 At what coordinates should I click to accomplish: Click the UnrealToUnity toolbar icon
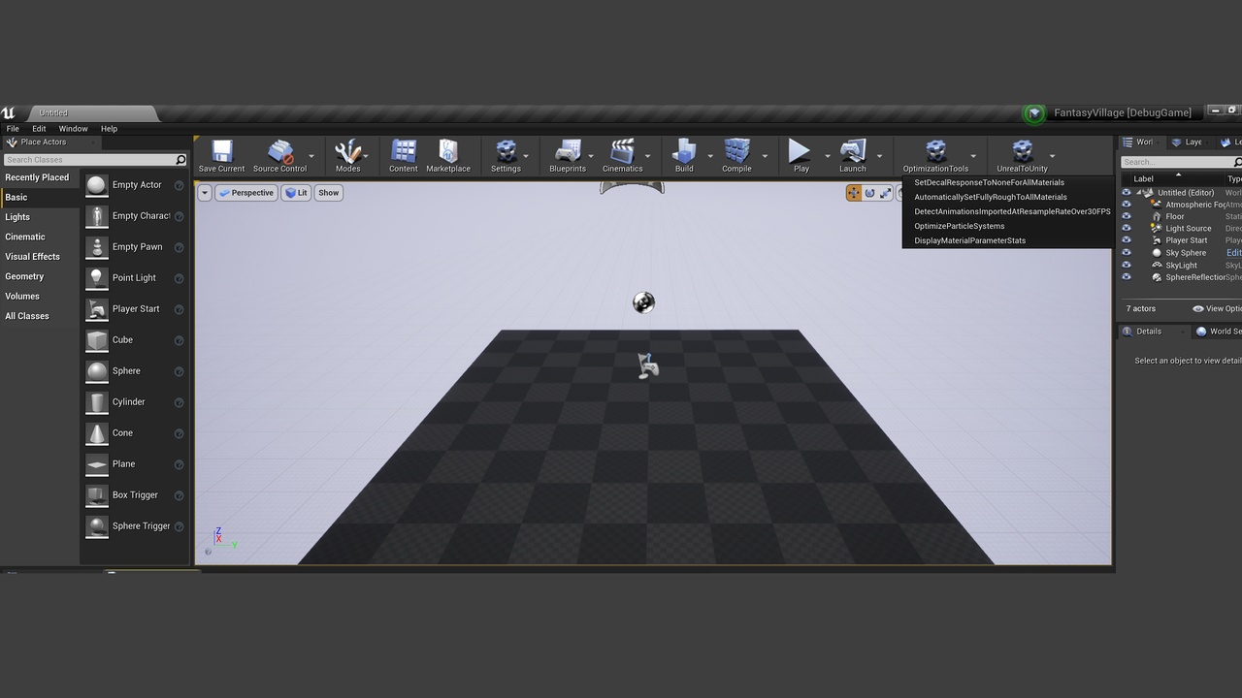[1022, 155]
